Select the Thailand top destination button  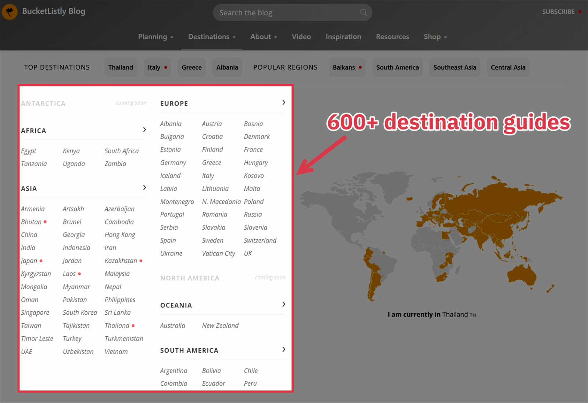(x=121, y=67)
